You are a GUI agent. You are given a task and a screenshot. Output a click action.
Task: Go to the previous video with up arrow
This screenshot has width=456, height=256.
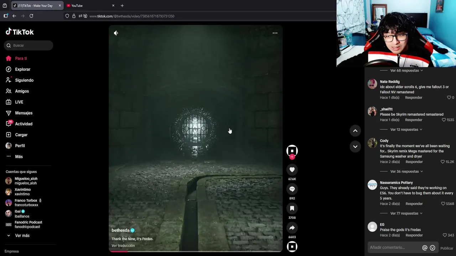coord(355,131)
